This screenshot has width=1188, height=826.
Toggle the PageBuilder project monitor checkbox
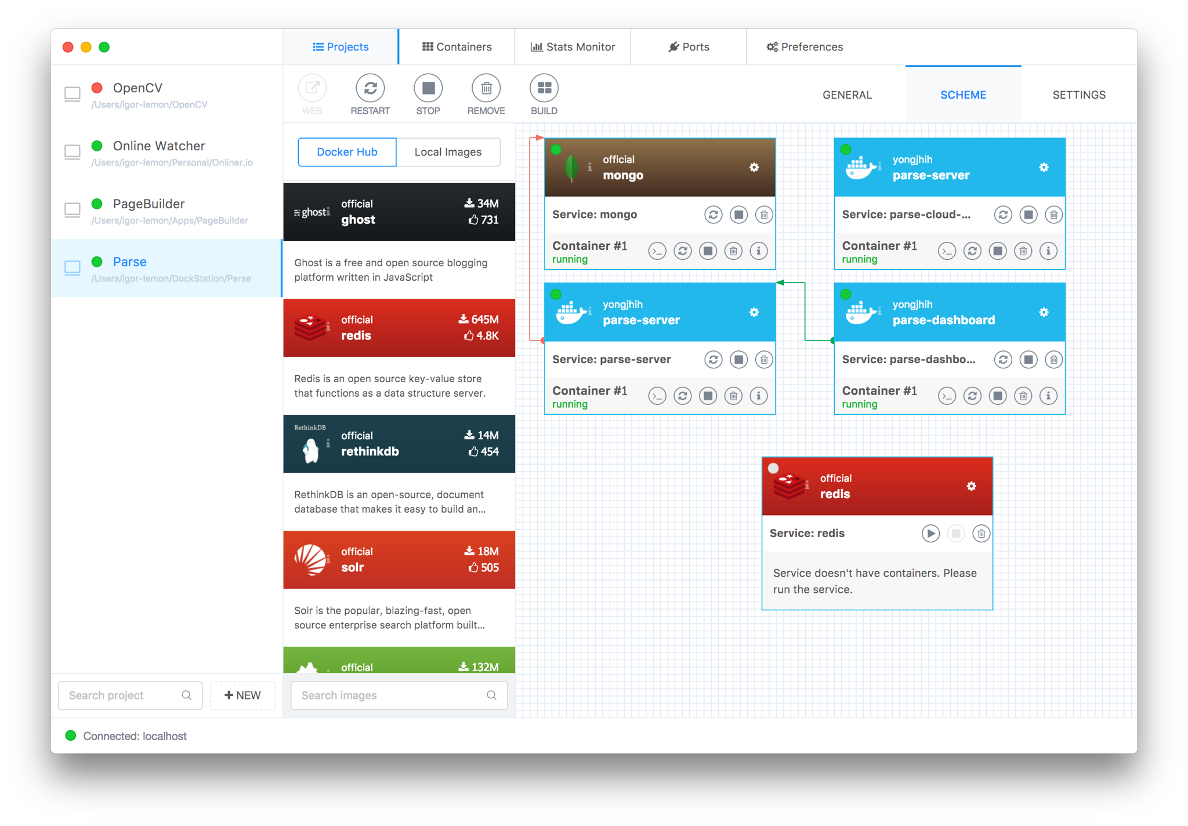coord(73,209)
